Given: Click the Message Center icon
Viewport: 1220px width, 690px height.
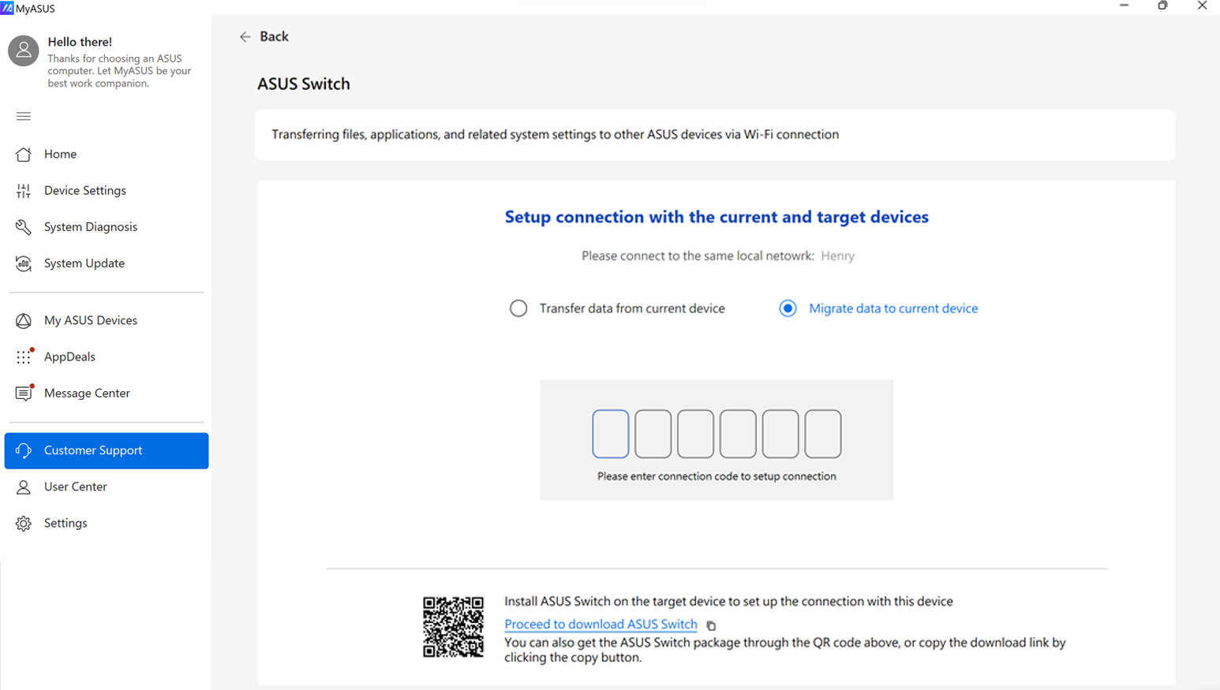Looking at the screenshot, I should [x=24, y=393].
